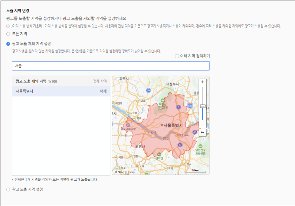Click the 자유로 junction marker on map
The height and width of the screenshot is (206, 295).
(x=128, y=113)
